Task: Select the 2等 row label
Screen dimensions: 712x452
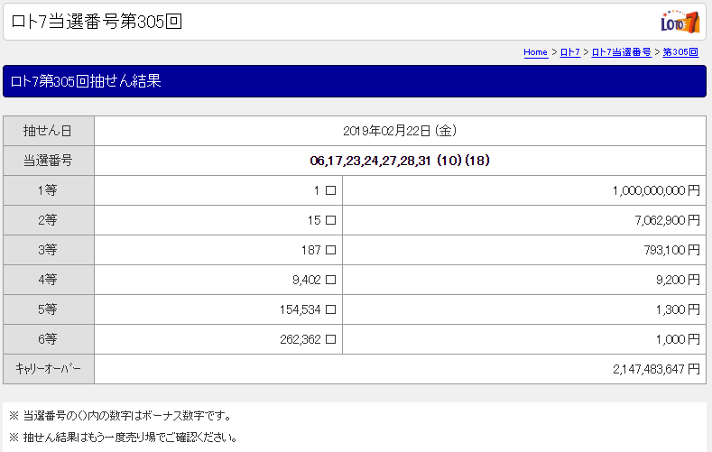Action: click(48, 220)
